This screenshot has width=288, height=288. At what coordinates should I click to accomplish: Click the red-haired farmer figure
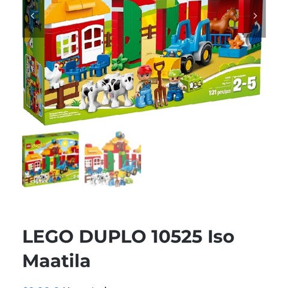145,86
